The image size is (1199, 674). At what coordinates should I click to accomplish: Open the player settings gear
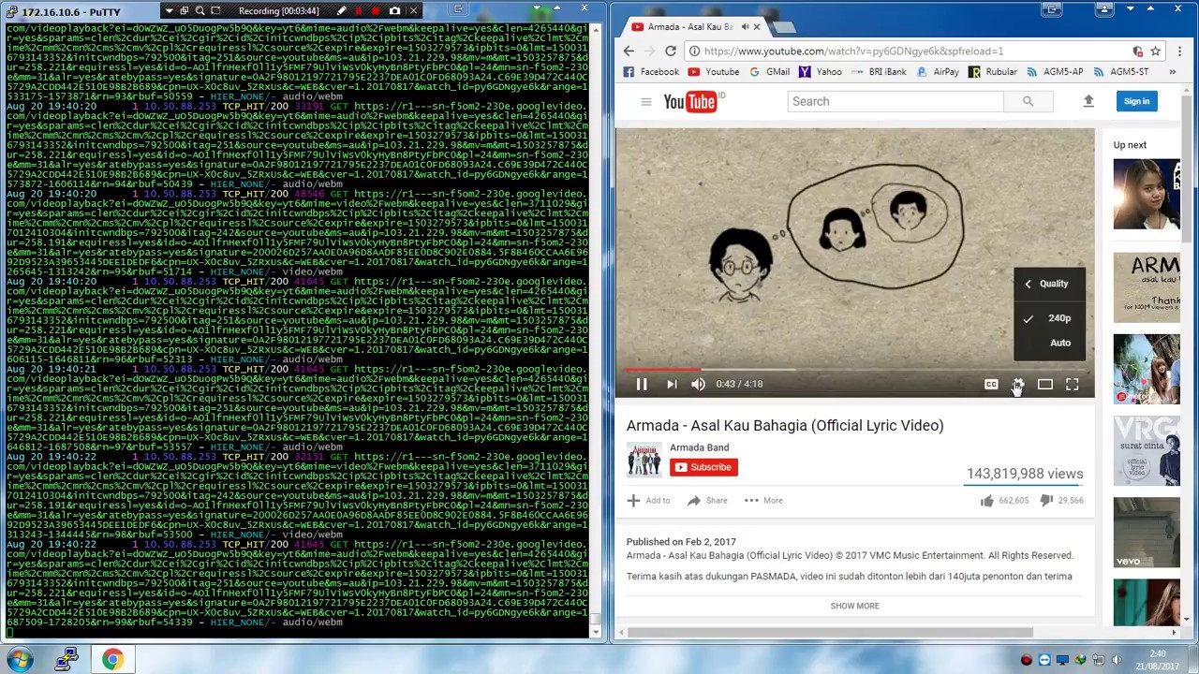pyautogui.click(x=1017, y=384)
